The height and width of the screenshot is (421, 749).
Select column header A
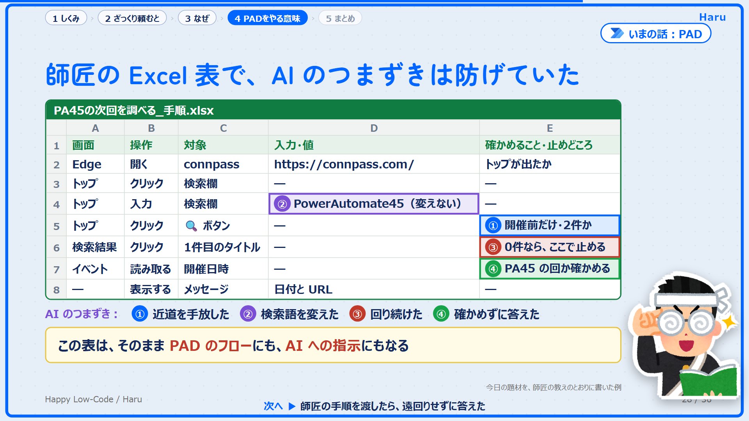point(95,128)
